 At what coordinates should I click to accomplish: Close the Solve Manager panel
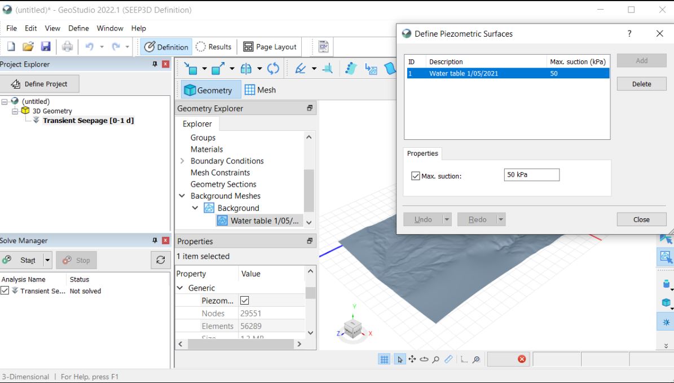165,240
